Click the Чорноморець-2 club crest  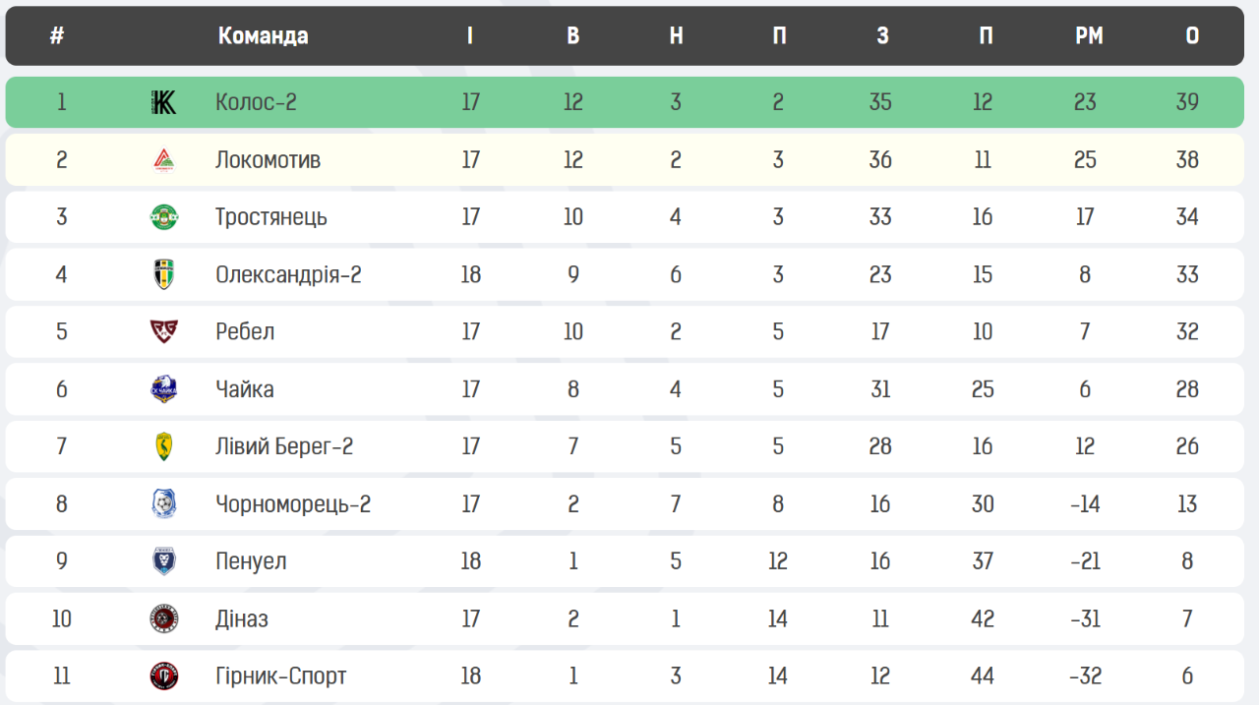(x=163, y=504)
